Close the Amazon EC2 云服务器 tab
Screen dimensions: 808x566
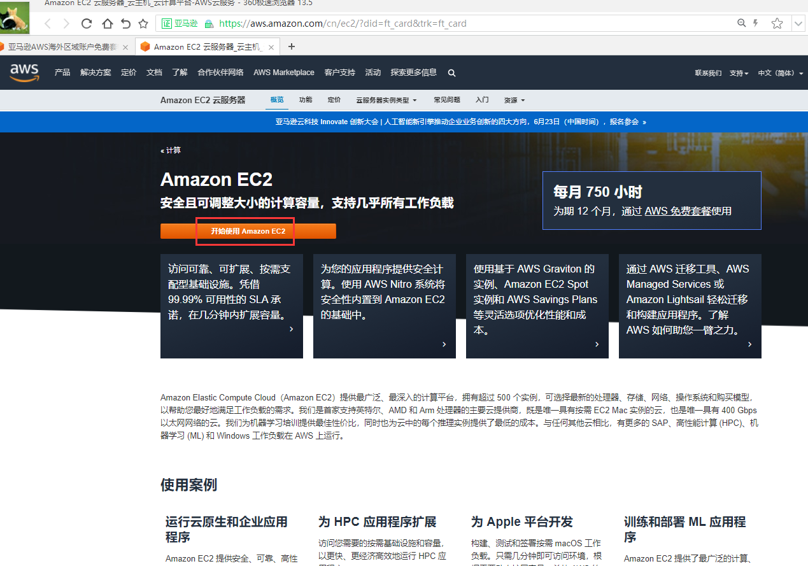[x=272, y=47]
